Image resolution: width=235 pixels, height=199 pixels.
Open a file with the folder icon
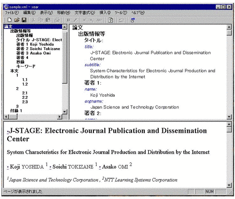point(17,20)
